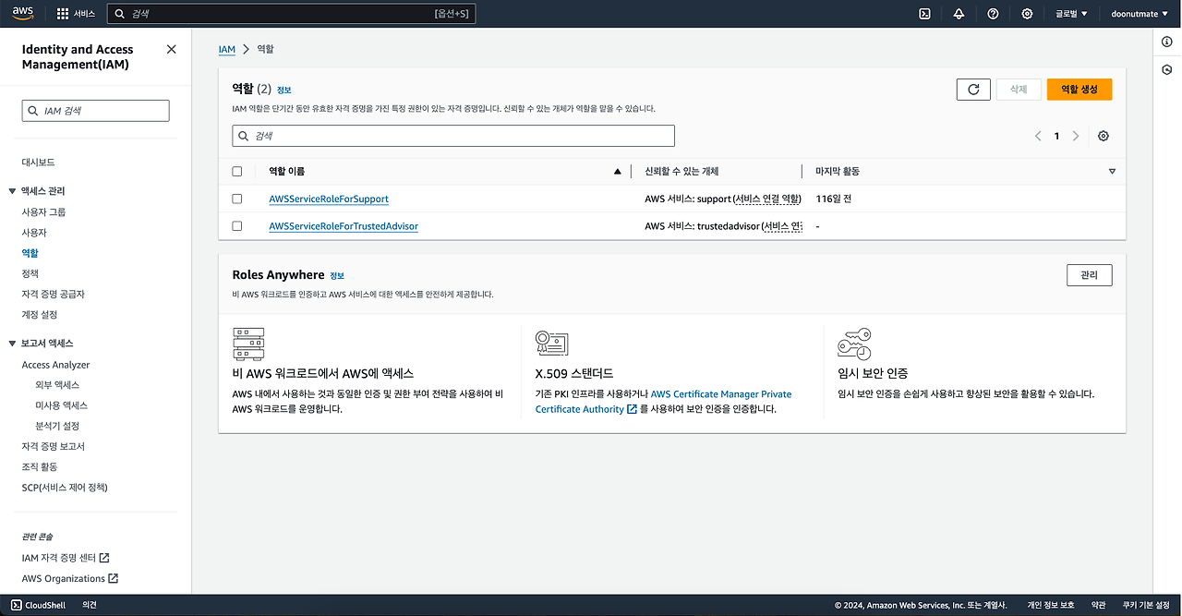Open 쿠키 기본 설정 in footer
Screen dimensions: 1182x616
click(x=1146, y=605)
